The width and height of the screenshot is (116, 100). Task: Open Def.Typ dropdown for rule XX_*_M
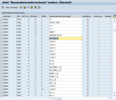(29, 80)
